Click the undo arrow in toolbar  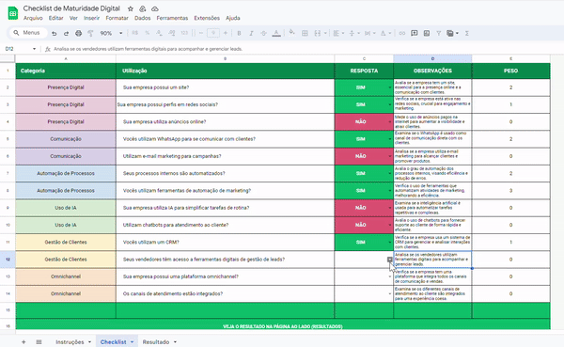click(54, 33)
